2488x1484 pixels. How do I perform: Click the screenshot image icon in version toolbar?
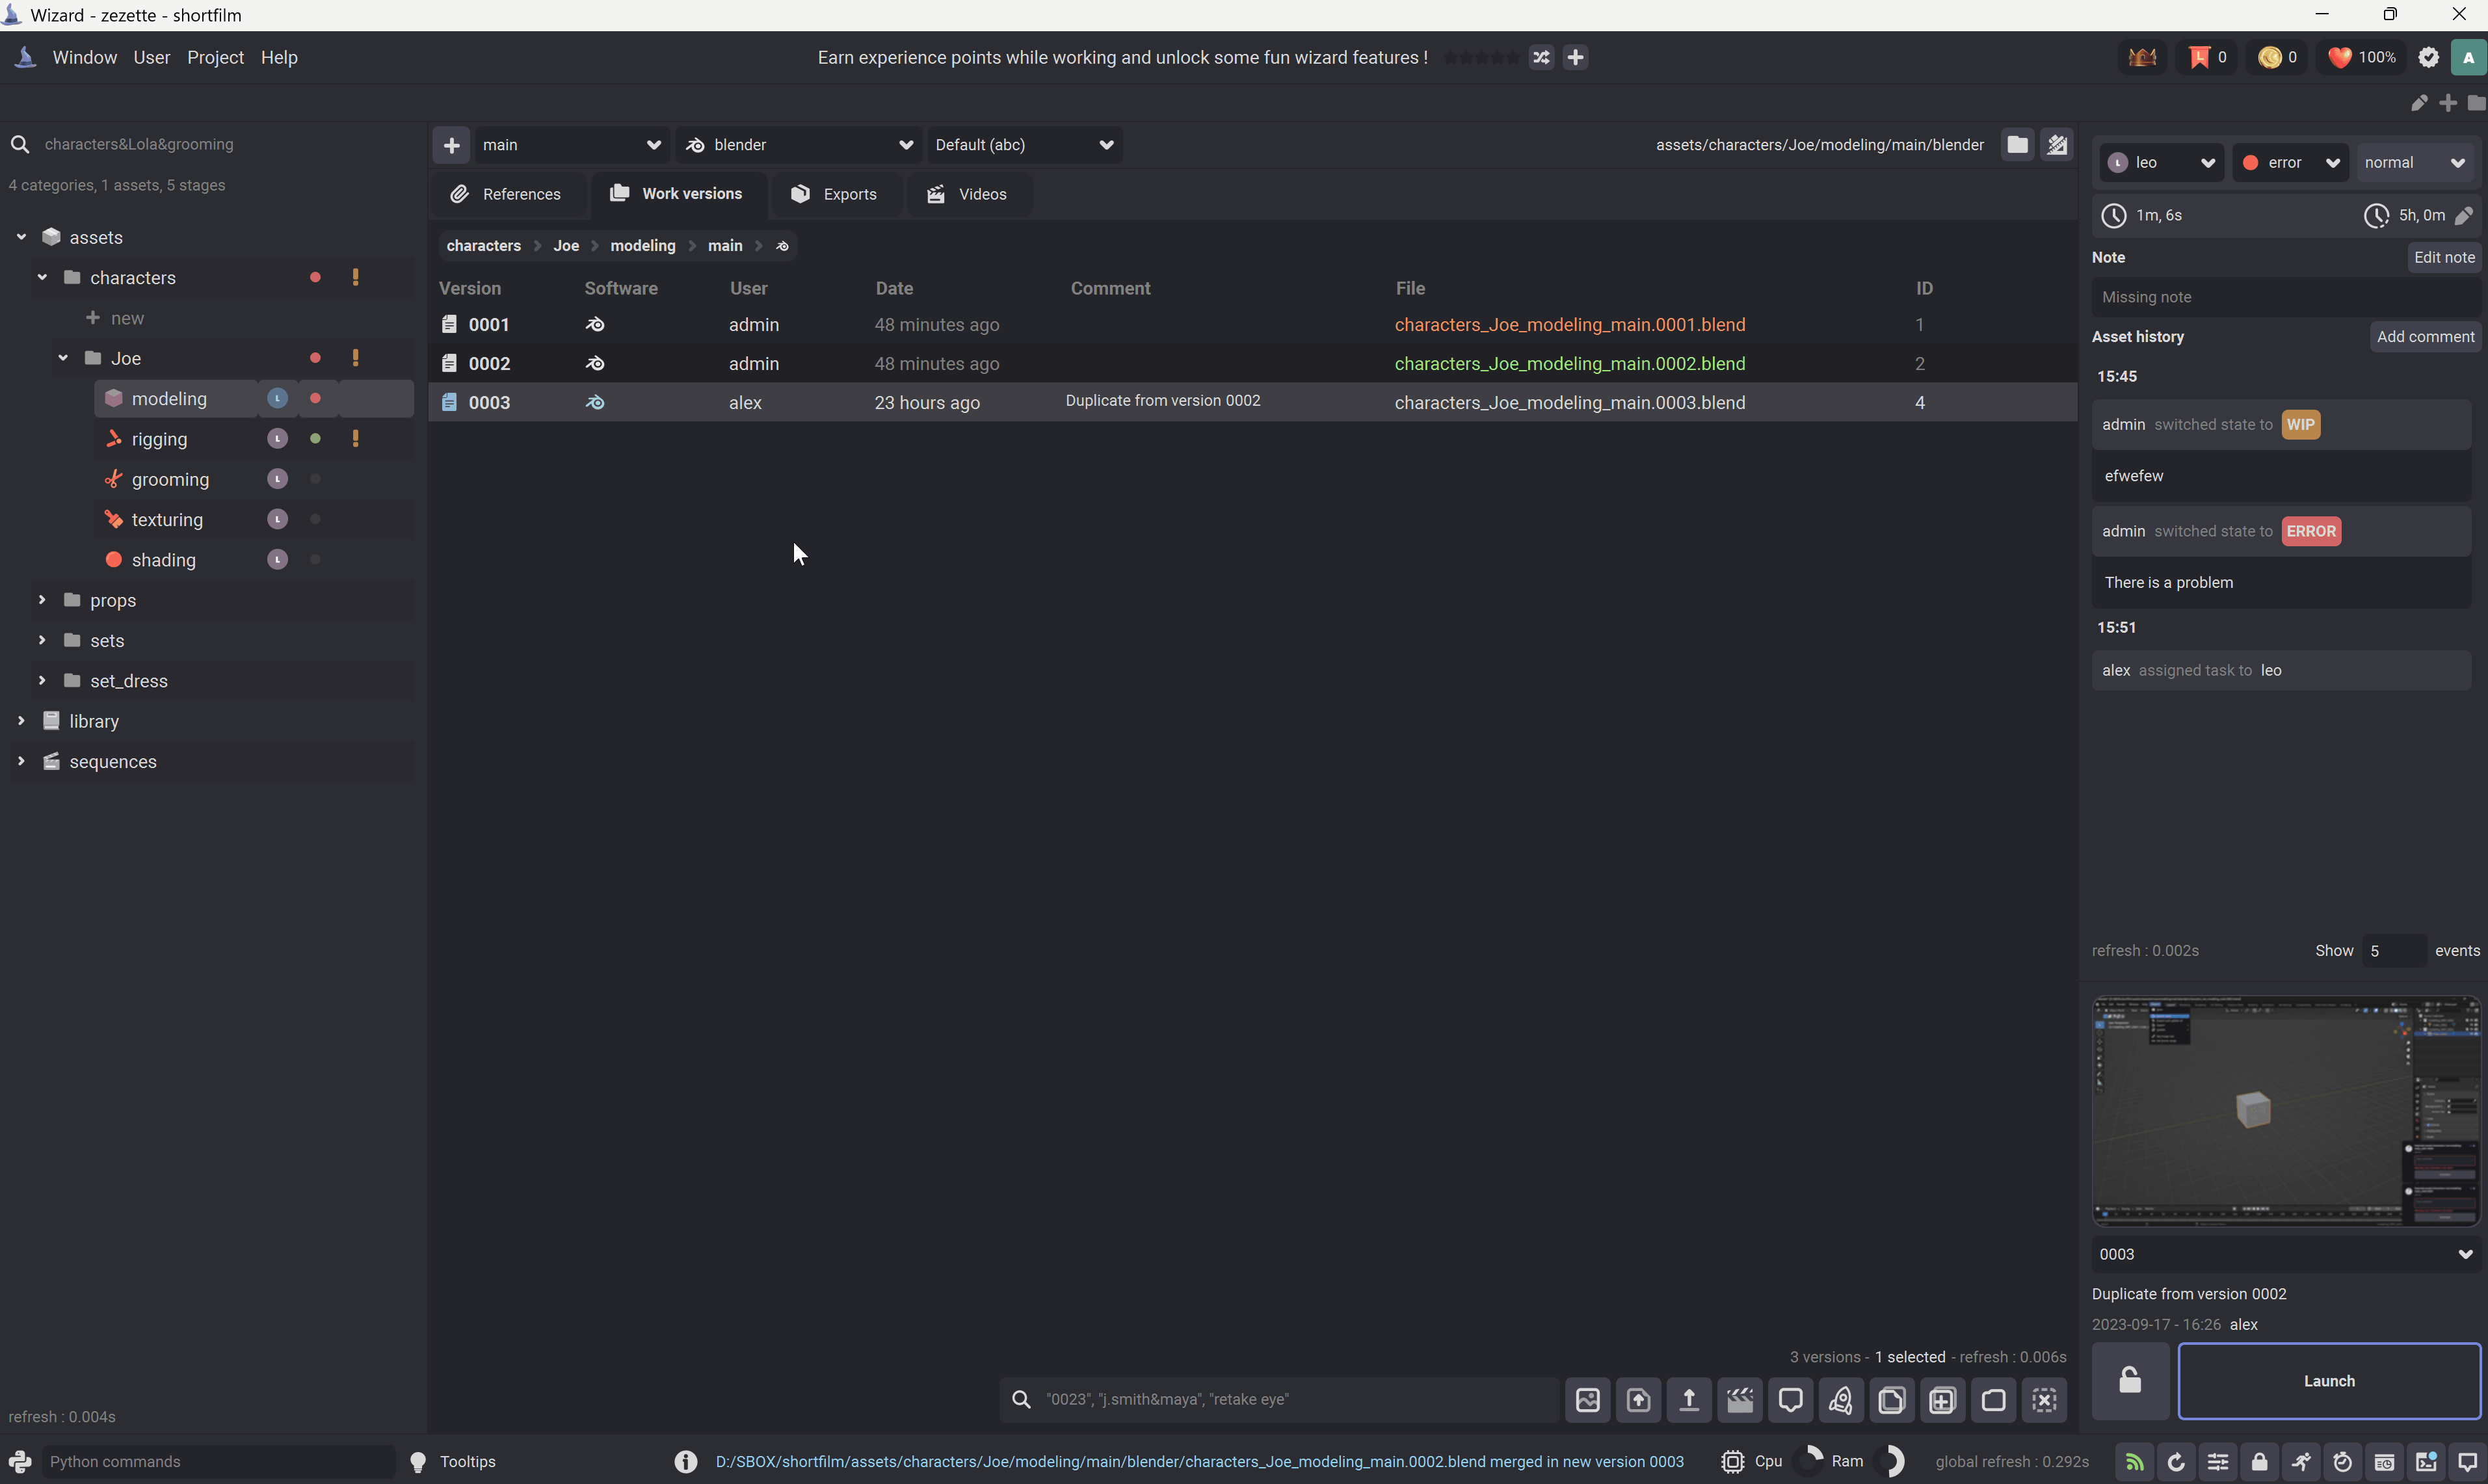(1588, 1400)
